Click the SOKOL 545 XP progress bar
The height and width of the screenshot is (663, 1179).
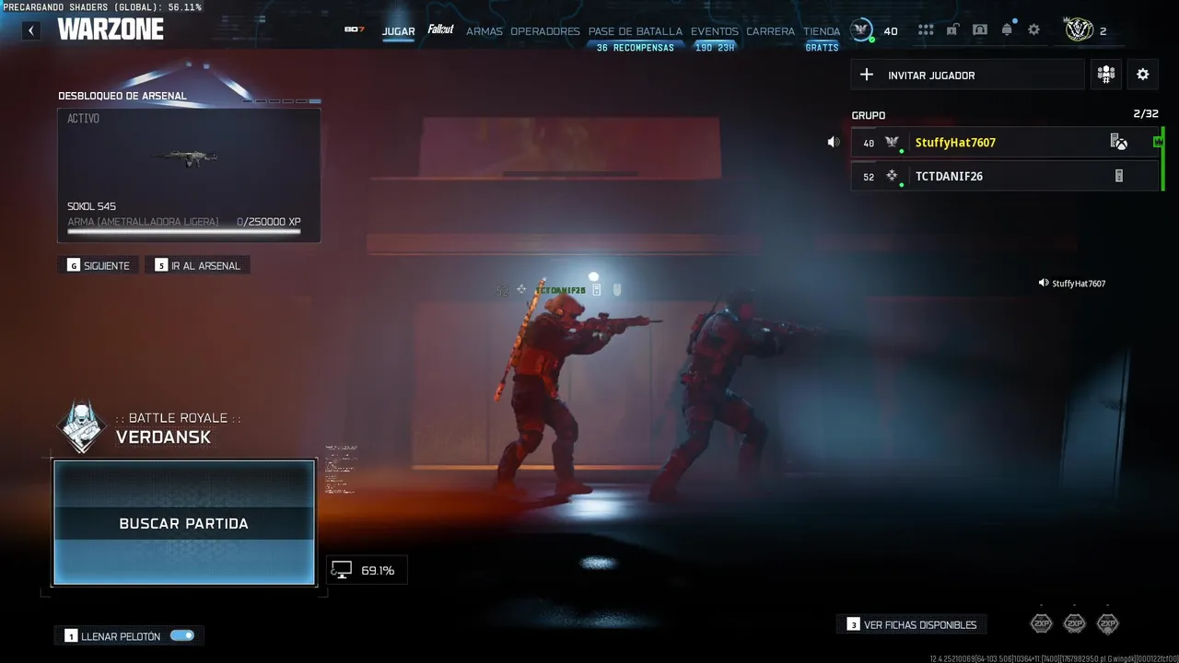pos(184,231)
